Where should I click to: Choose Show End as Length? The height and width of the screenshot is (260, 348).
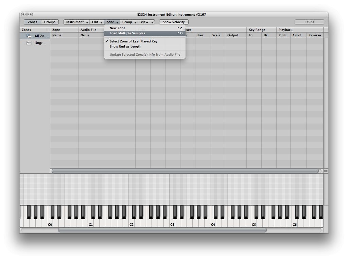point(145,47)
